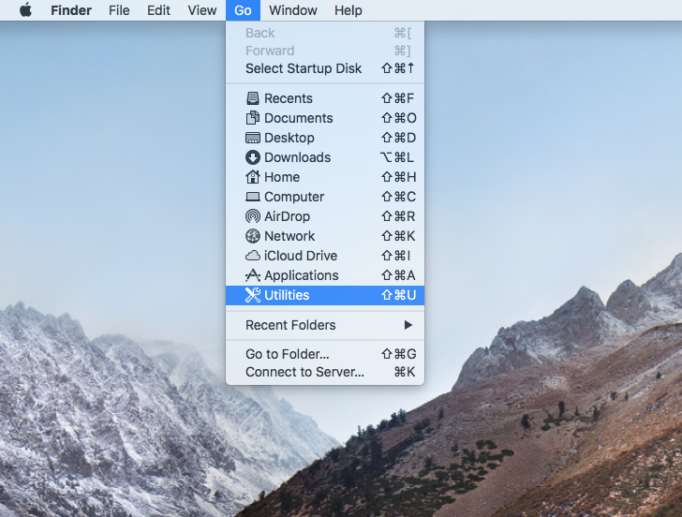682x517 pixels.
Task: Open the View menu
Action: (x=202, y=10)
